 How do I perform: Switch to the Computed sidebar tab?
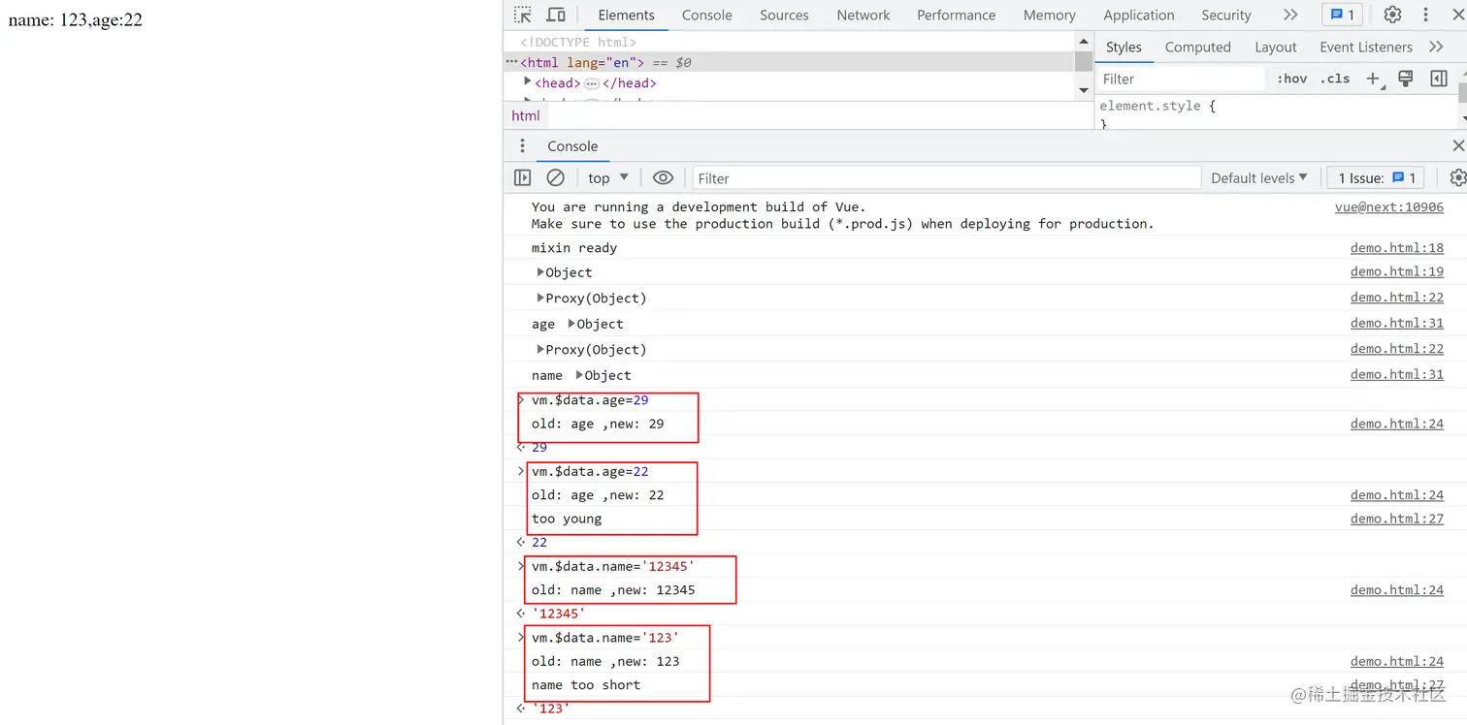pos(1197,47)
